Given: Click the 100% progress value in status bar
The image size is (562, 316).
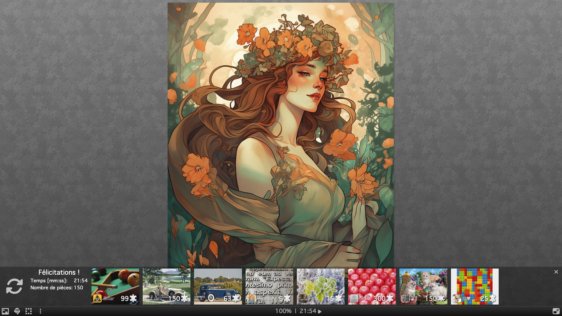Looking at the screenshot, I should tap(283, 311).
